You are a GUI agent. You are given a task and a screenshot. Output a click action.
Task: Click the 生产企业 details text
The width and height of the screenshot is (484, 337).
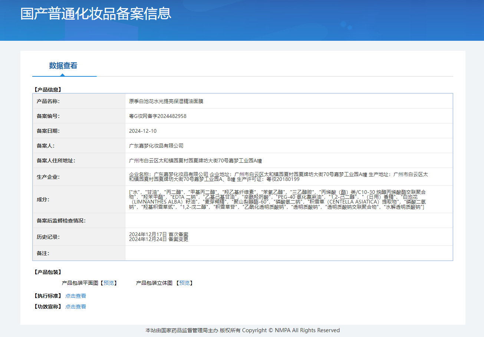point(278,177)
